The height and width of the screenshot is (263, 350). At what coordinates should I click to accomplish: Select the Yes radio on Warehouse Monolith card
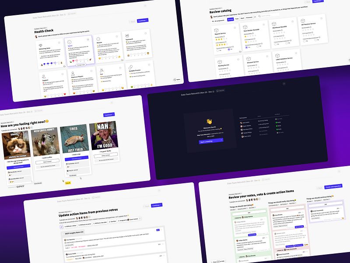(276, 44)
